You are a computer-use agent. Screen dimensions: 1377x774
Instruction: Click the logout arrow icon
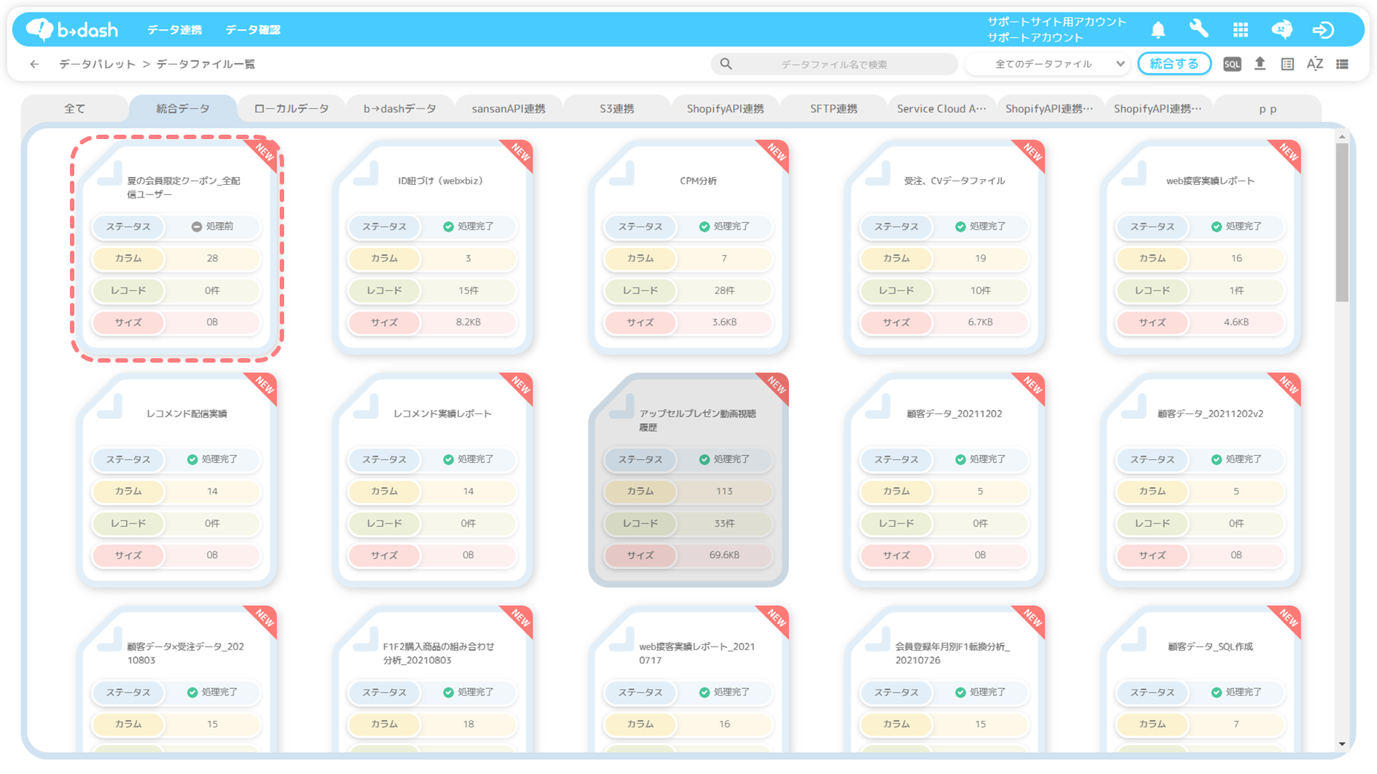tap(1323, 30)
